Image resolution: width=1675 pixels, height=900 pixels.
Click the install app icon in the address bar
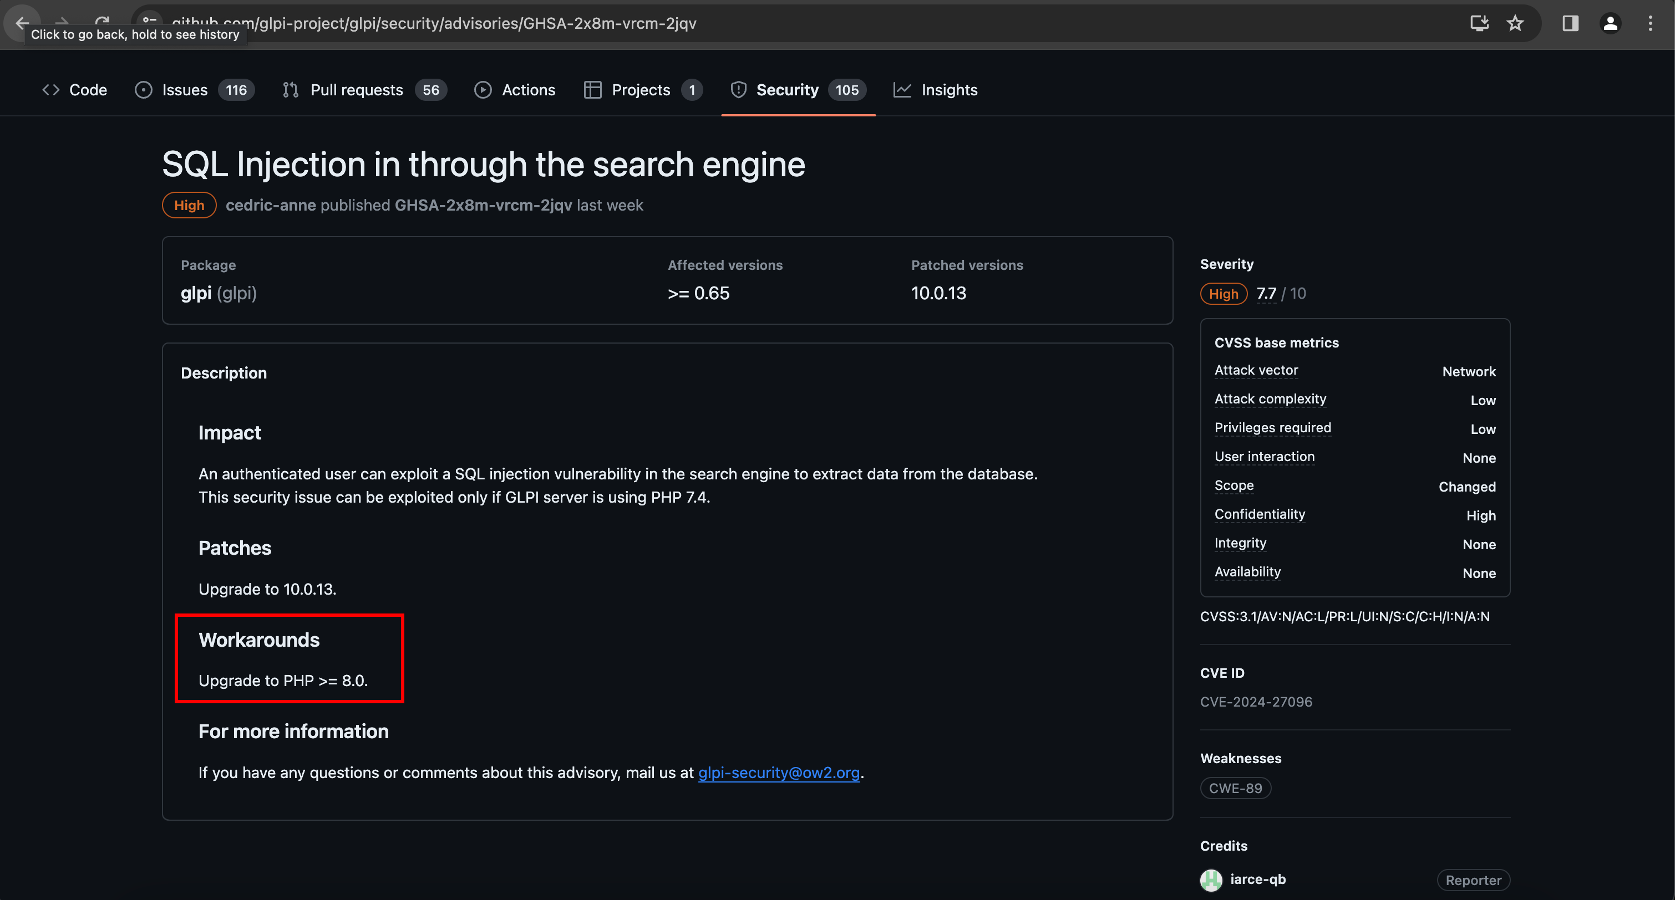(1479, 23)
